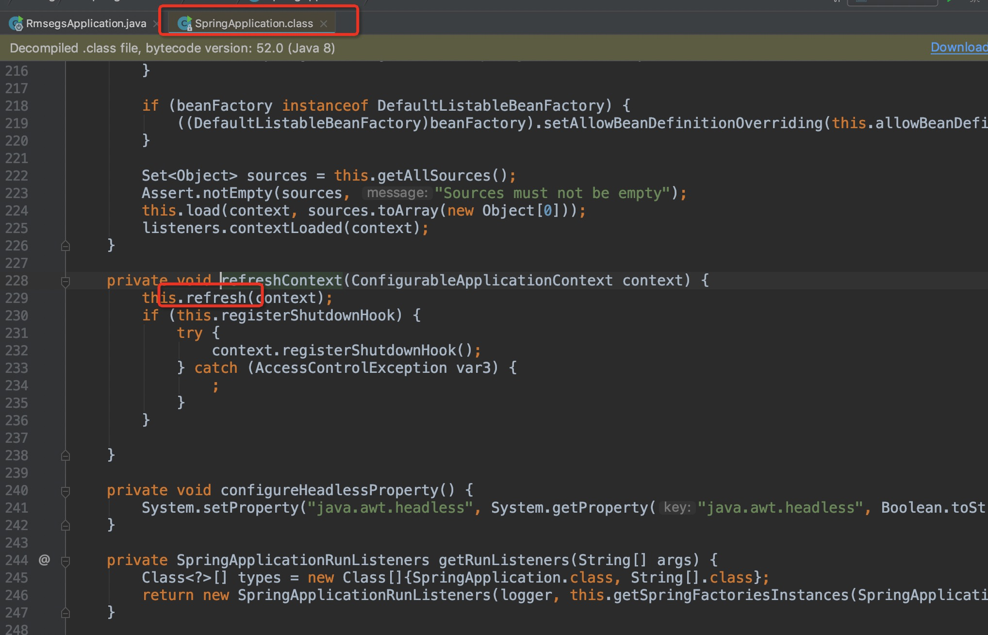This screenshot has width=988, height=635.
Task: Click the key: parameter hint on line 241
Action: pyautogui.click(x=677, y=508)
